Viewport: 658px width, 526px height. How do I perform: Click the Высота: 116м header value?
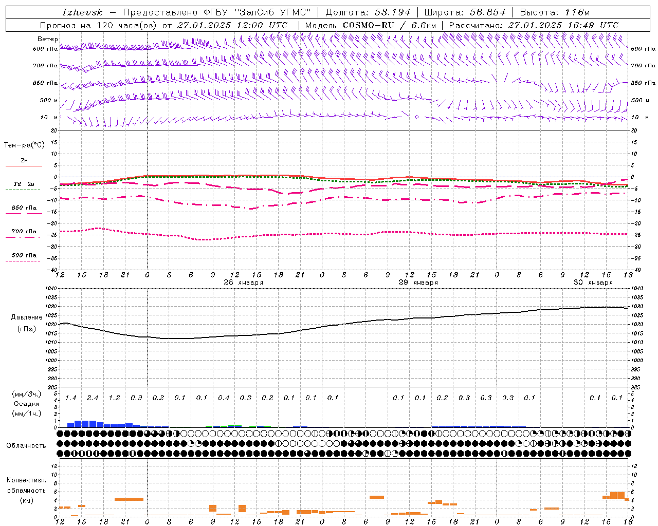555,12
